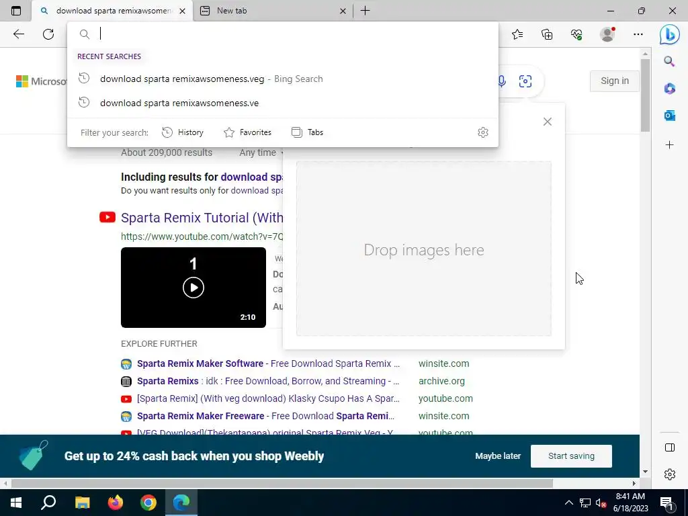This screenshot has height=516, width=688.
Task: Click the vertical page scrollbar
Action: pos(644,94)
